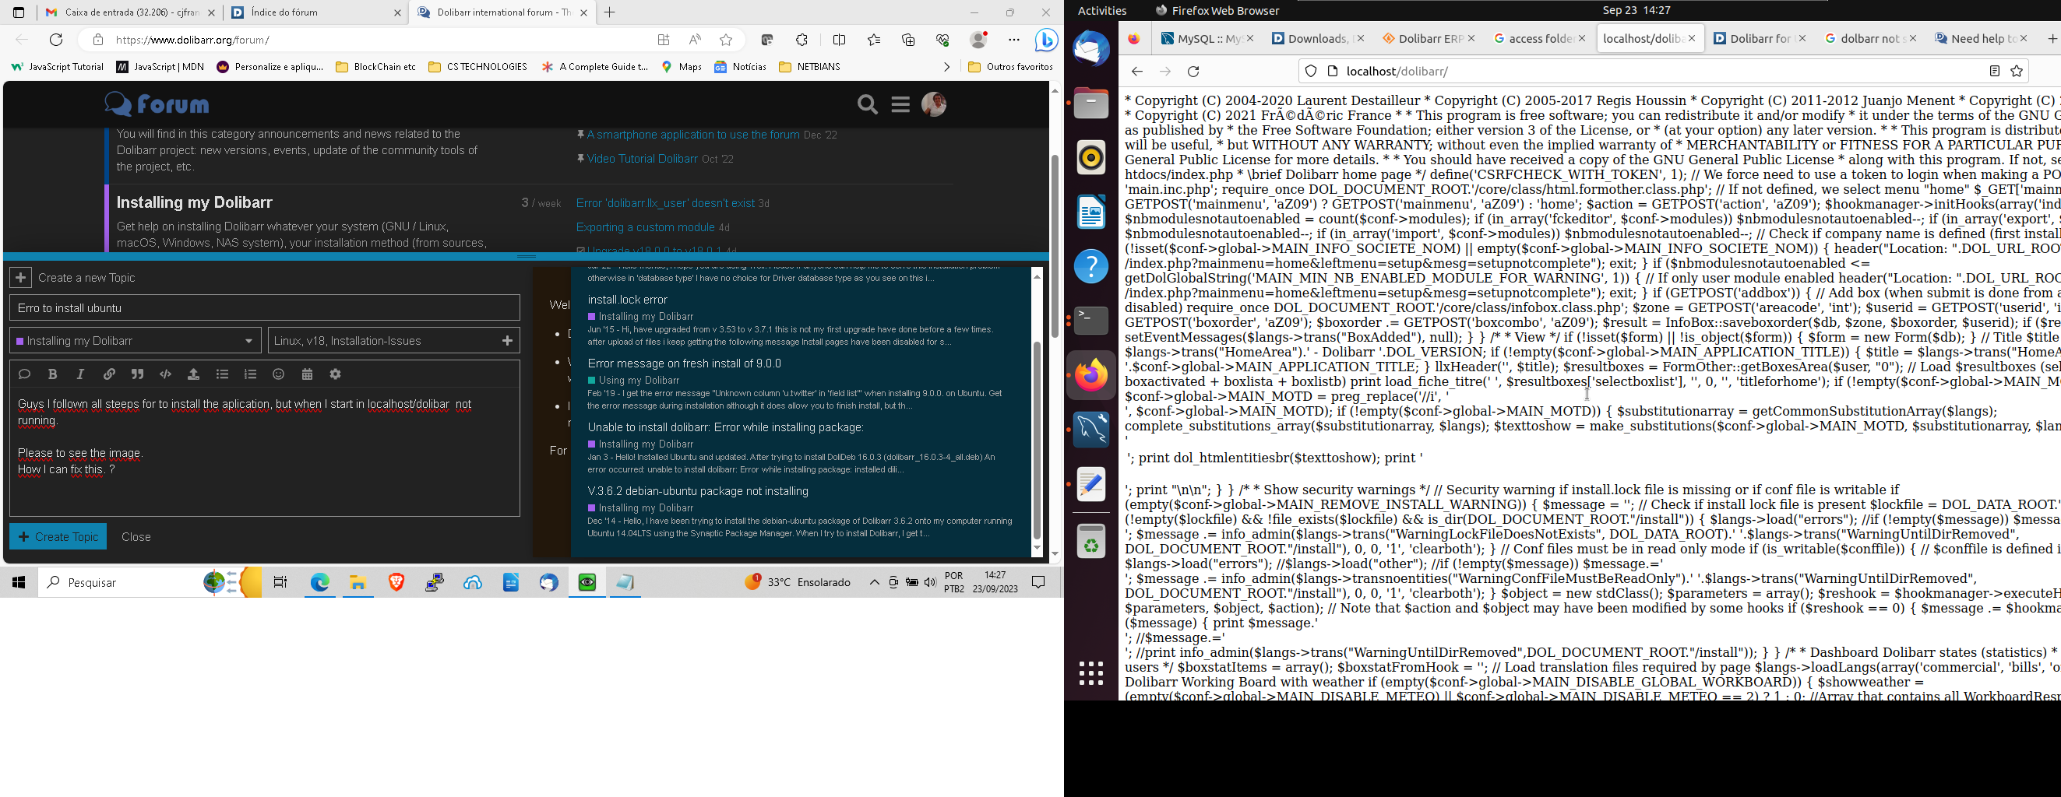The height and width of the screenshot is (797, 2061).
Task: Click the Dolibarr forum logo
Action: click(x=157, y=104)
